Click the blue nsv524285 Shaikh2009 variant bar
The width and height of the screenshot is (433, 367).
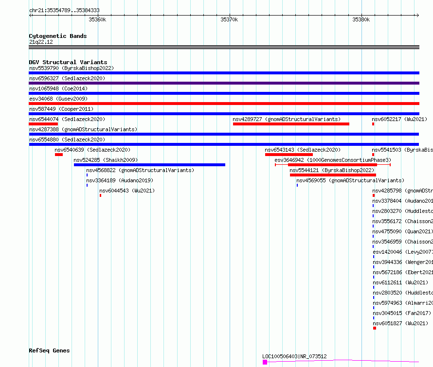point(149,165)
